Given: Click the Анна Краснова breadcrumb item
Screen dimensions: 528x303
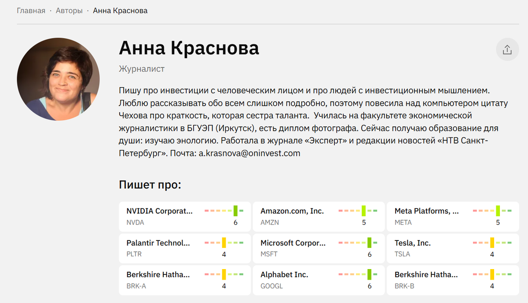Looking at the screenshot, I should coord(120,11).
